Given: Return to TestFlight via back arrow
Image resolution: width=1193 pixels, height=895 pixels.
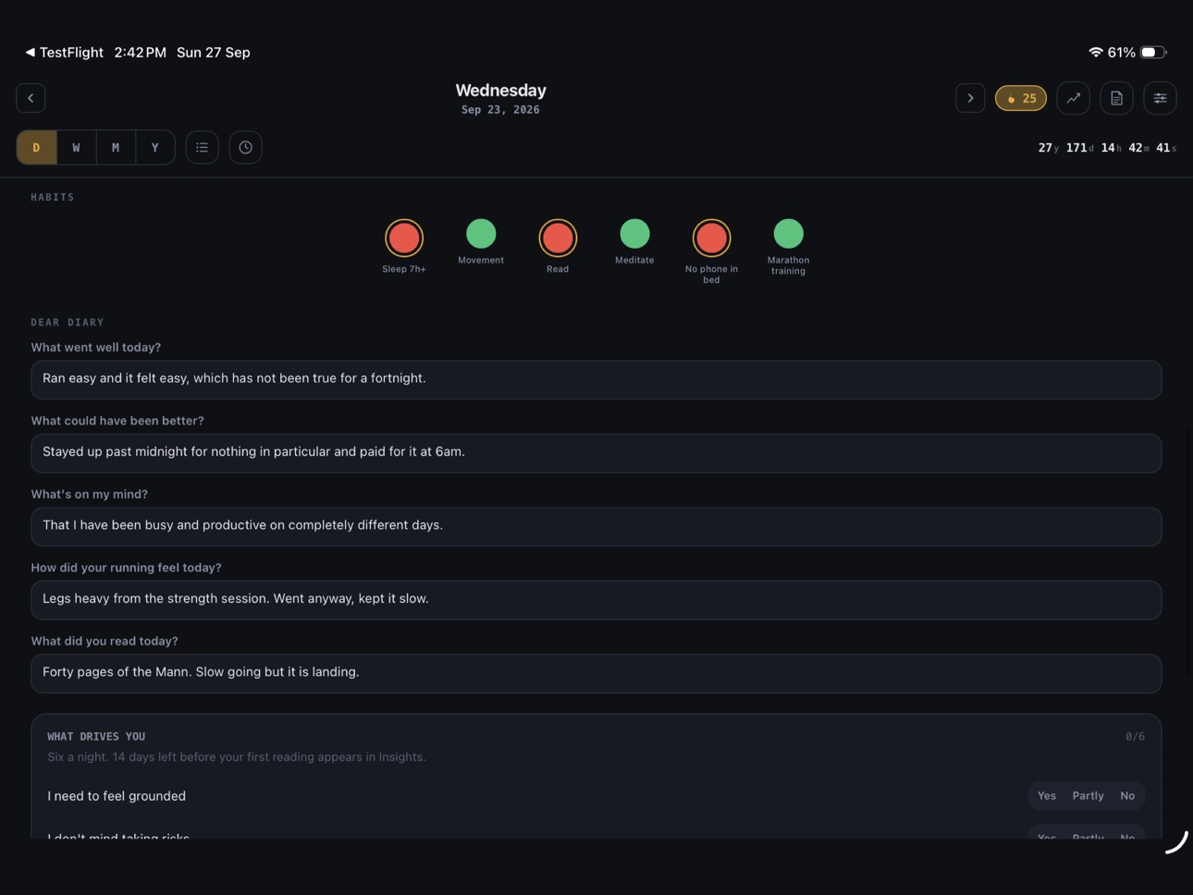Looking at the screenshot, I should click(x=64, y=53).
